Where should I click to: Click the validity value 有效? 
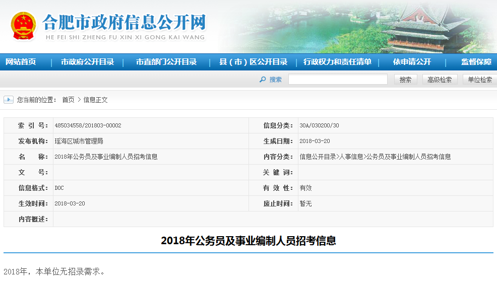[x=305, y=188]
